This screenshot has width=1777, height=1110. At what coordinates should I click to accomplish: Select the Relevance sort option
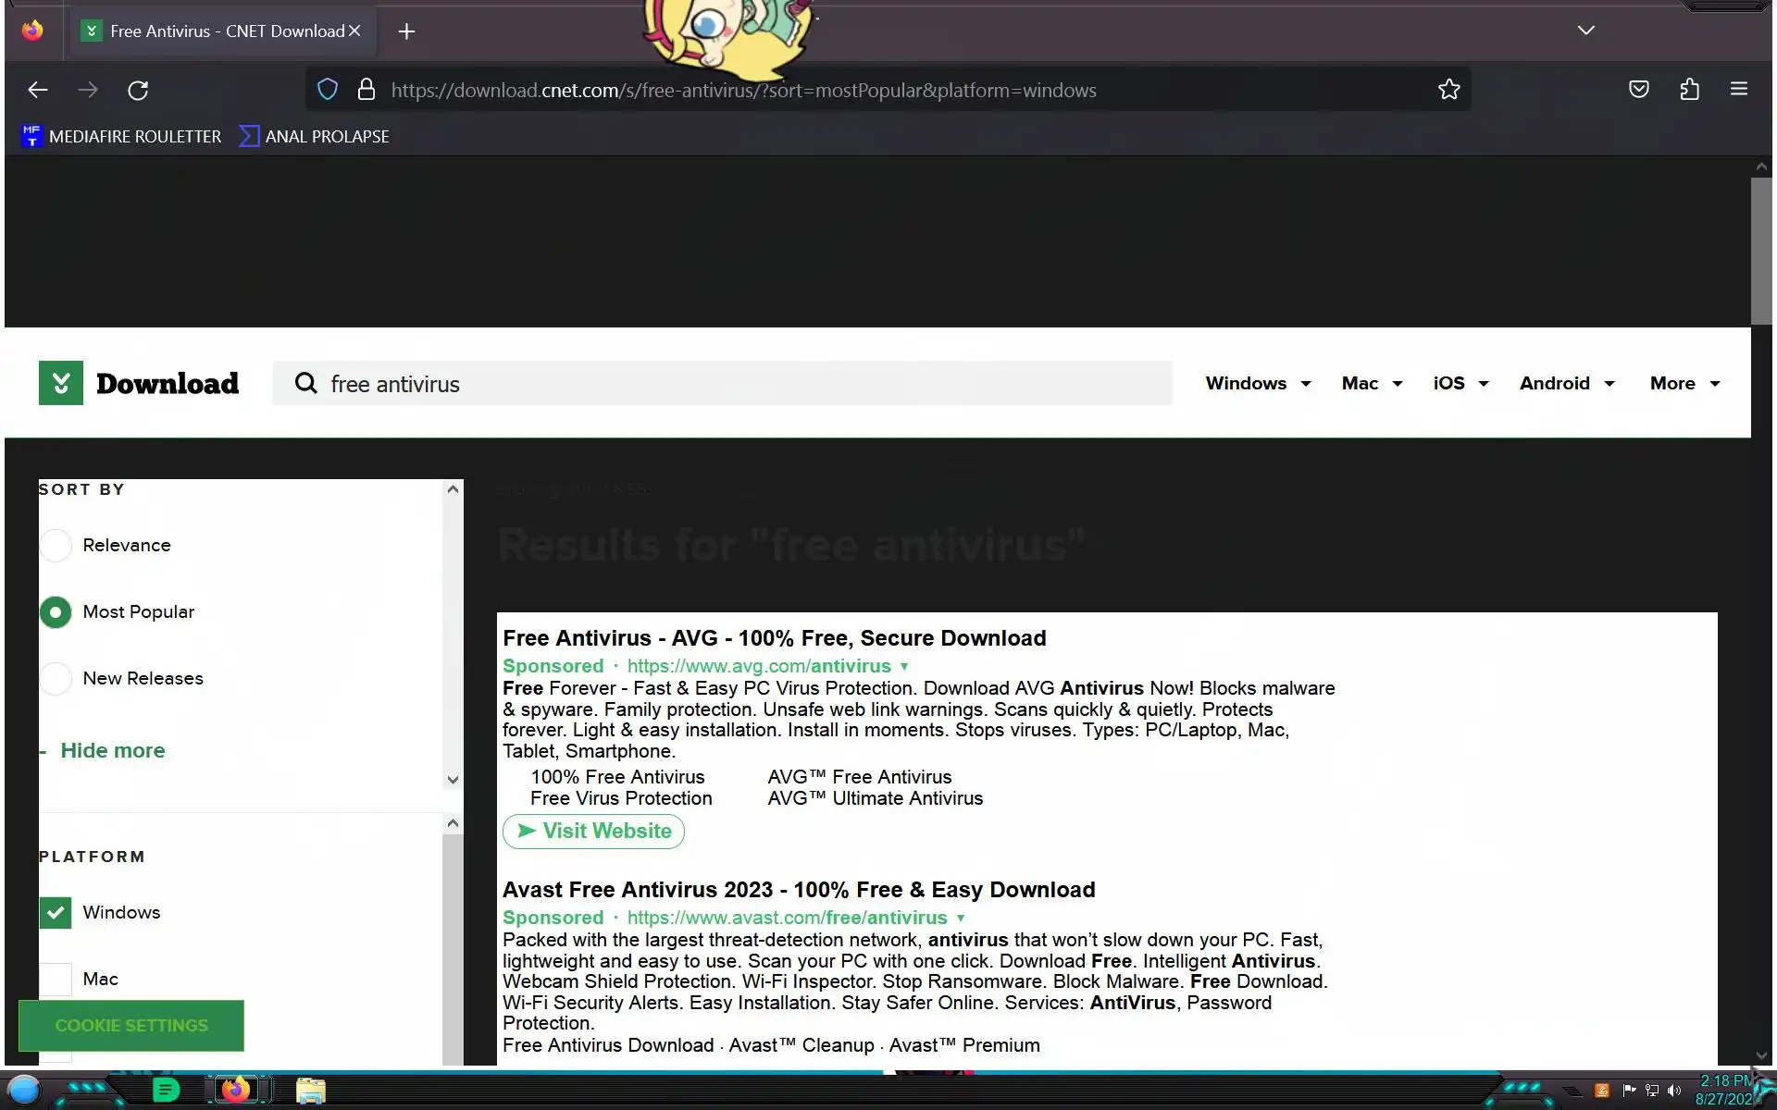pos(56,546)
